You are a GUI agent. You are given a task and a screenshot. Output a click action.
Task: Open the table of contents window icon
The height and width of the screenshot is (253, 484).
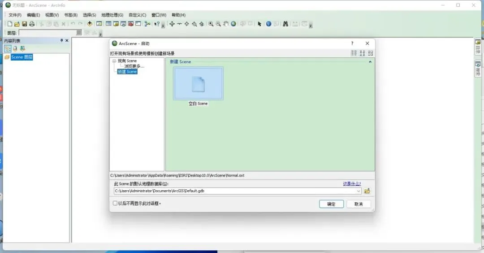108,24
